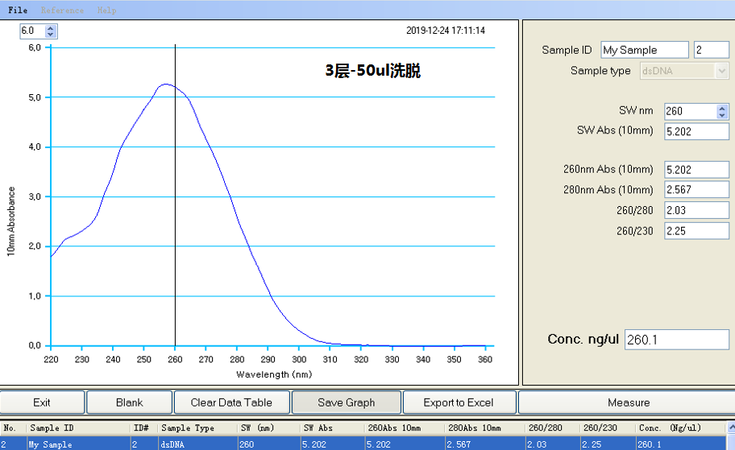
Task: Select the '260.1' cell in data table
Action: (x=681, y=444)
